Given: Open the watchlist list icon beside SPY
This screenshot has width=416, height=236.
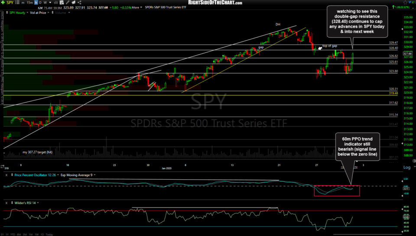Looking at the screenshot, I should [17, 3].
